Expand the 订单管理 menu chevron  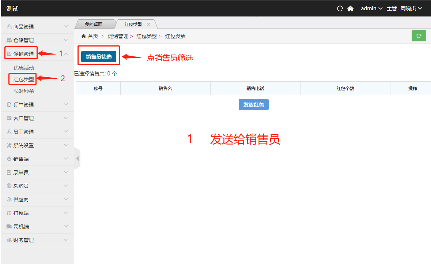(x=66, y=105)
